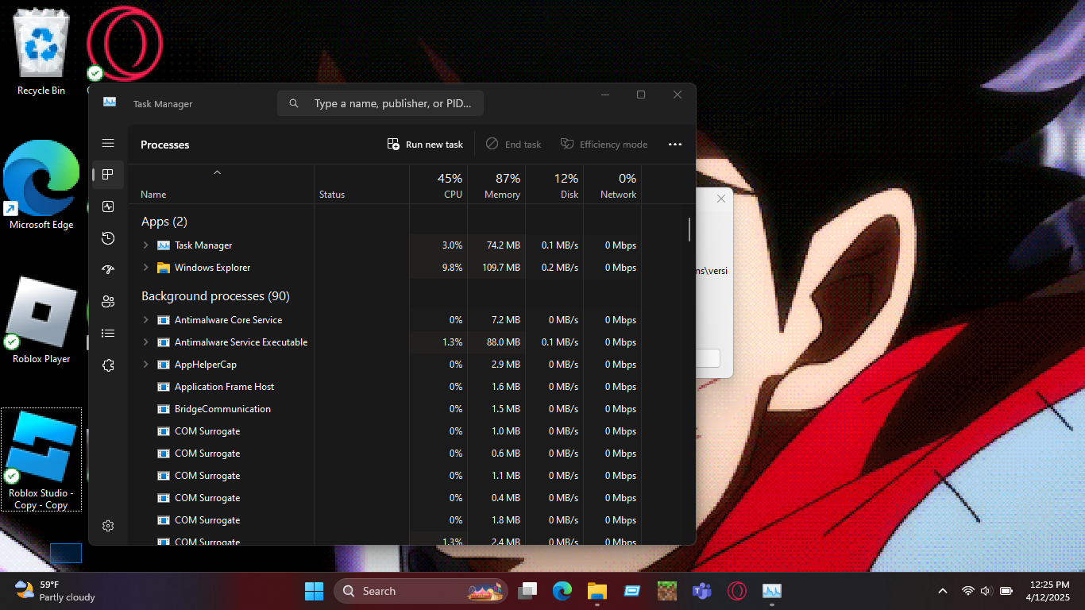Open the Windows Start menu

[x=314, y=591]
